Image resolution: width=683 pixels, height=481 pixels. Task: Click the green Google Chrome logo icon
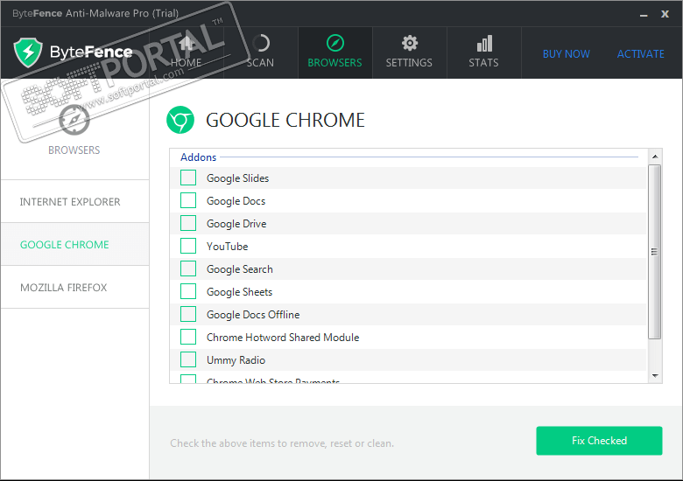point(180,120)
